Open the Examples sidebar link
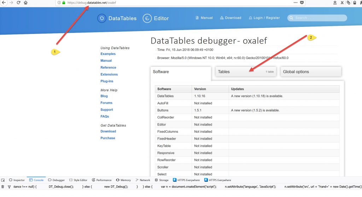This screenshot has width=362, height=197. (x=108, y=54)
